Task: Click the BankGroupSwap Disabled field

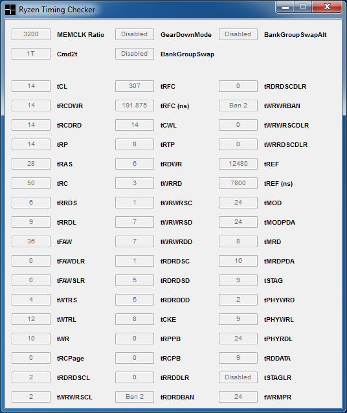Action: point(135,54)
